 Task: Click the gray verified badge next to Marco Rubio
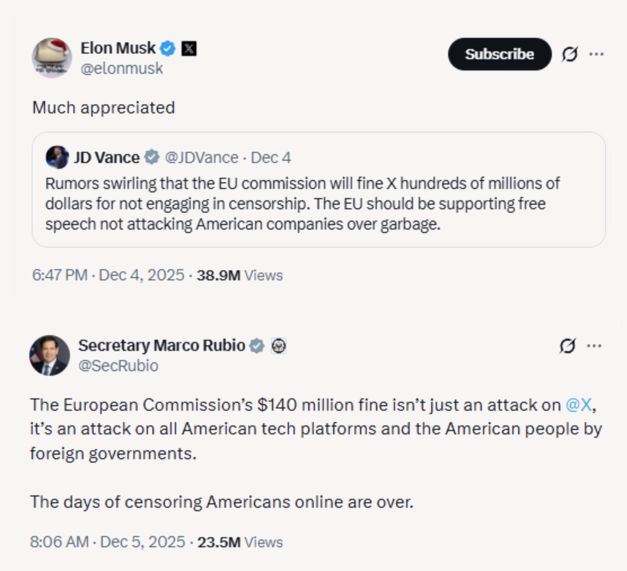coord(257,345)
